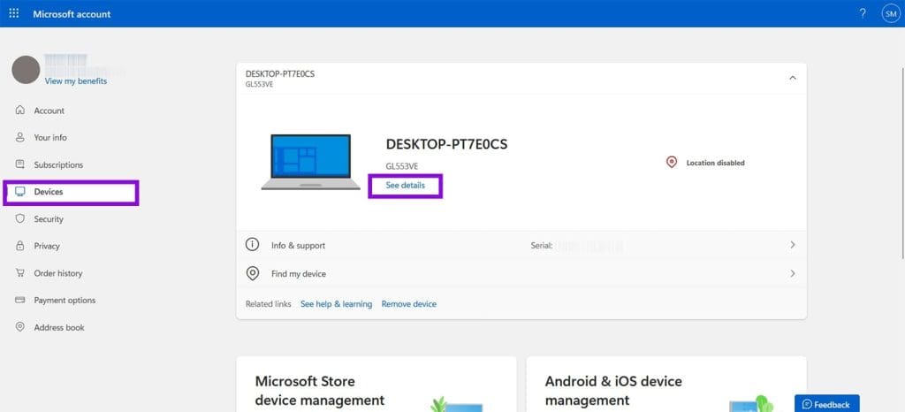This screenshot has height=412, width=905.
Task: Open Payment options in the sidebar
Action: click(x=65, y=300)
